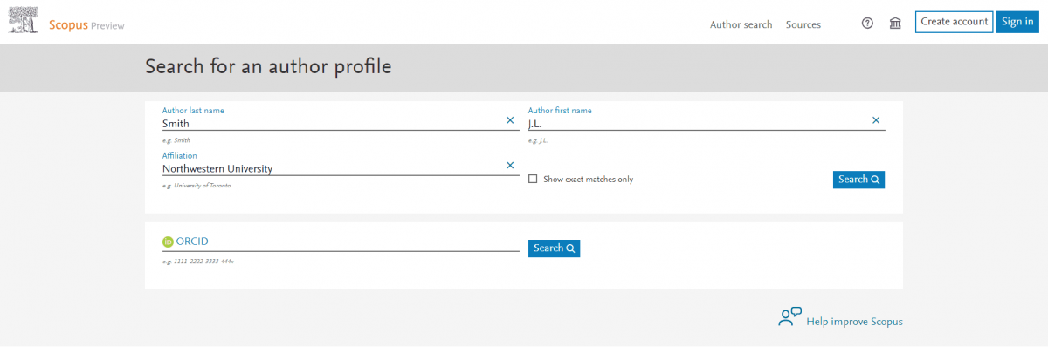Screen dimensions: 1048x347
Task: Run the author name Search button
Action: click(859, 180)
